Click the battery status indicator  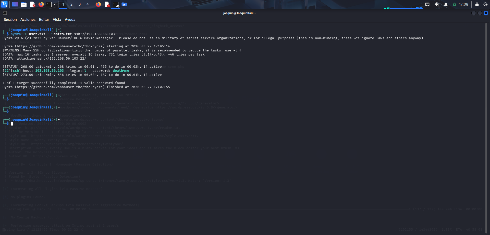[454, 4]
